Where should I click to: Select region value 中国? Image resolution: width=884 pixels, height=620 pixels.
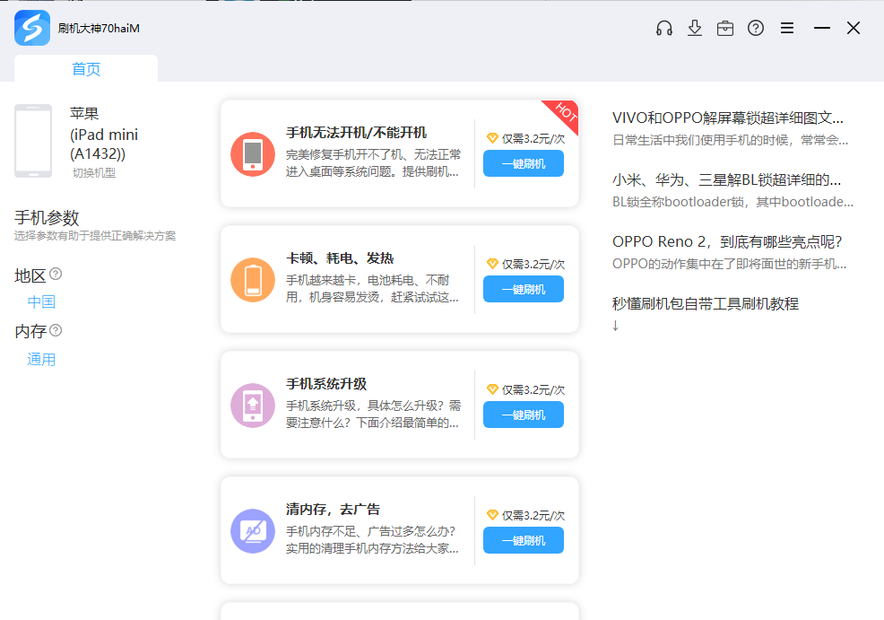(x=41, y=301)
